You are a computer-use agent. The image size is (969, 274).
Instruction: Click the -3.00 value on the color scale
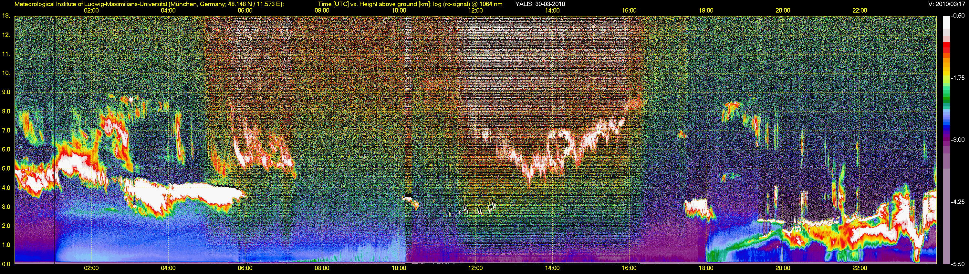click(x=958, y=140)
